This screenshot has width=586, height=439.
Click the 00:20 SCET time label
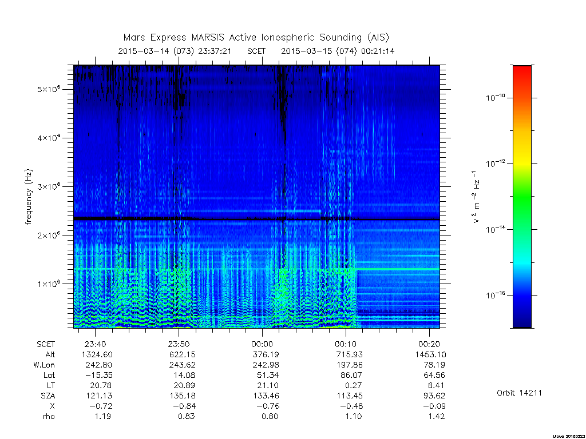point(429,344)
